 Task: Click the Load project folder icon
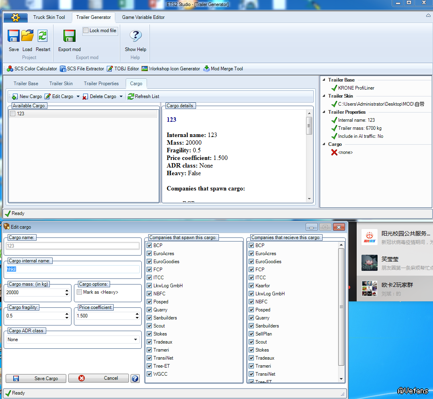click(x=27, y=36)
